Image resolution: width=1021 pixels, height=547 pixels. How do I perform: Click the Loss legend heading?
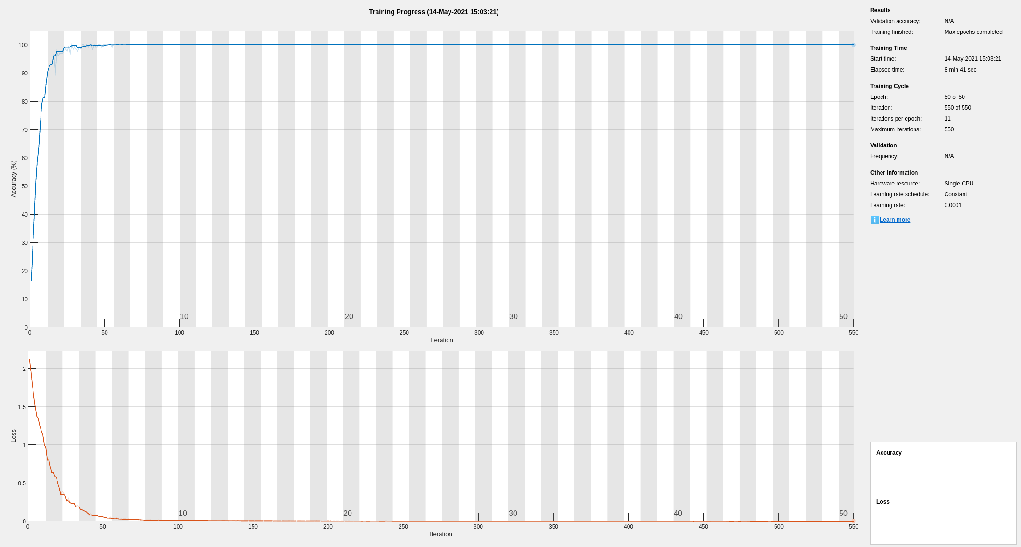[x=882, y=502]
